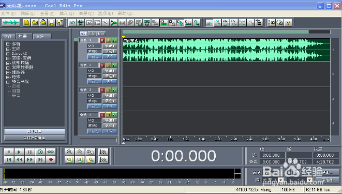Open the key (调) dropdown arrow
Screen dimensions: 342x194
click(281, 180)
